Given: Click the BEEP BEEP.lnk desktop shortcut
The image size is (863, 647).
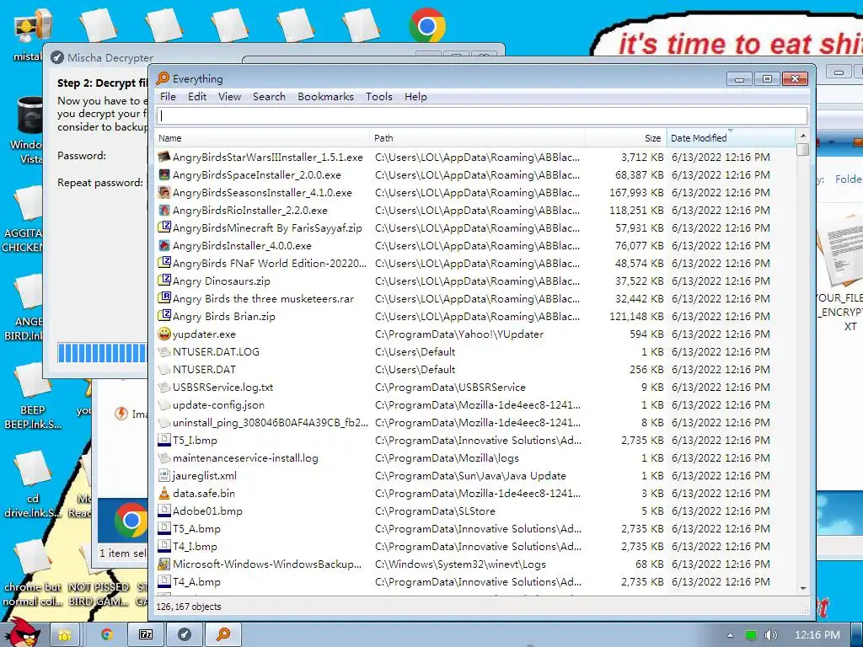Looking at the screenshot, I should [32, 393].
